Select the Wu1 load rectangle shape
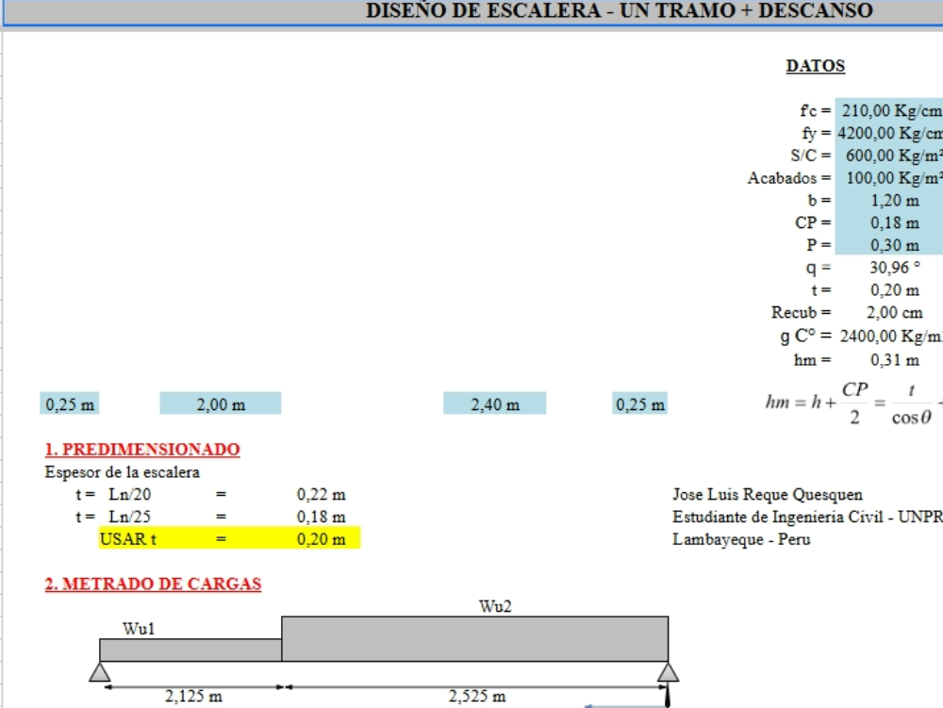The image size is (943, 708). point(190,650)
